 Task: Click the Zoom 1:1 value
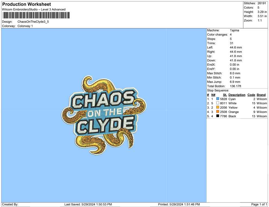[x=260, y=20]
